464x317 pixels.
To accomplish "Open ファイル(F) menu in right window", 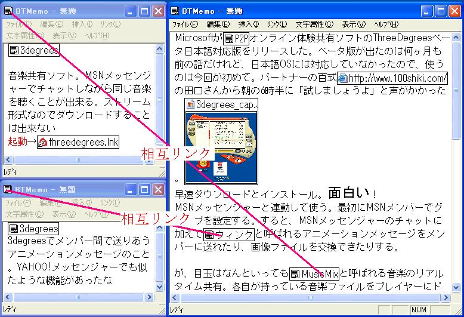I will tap(185, 24).
